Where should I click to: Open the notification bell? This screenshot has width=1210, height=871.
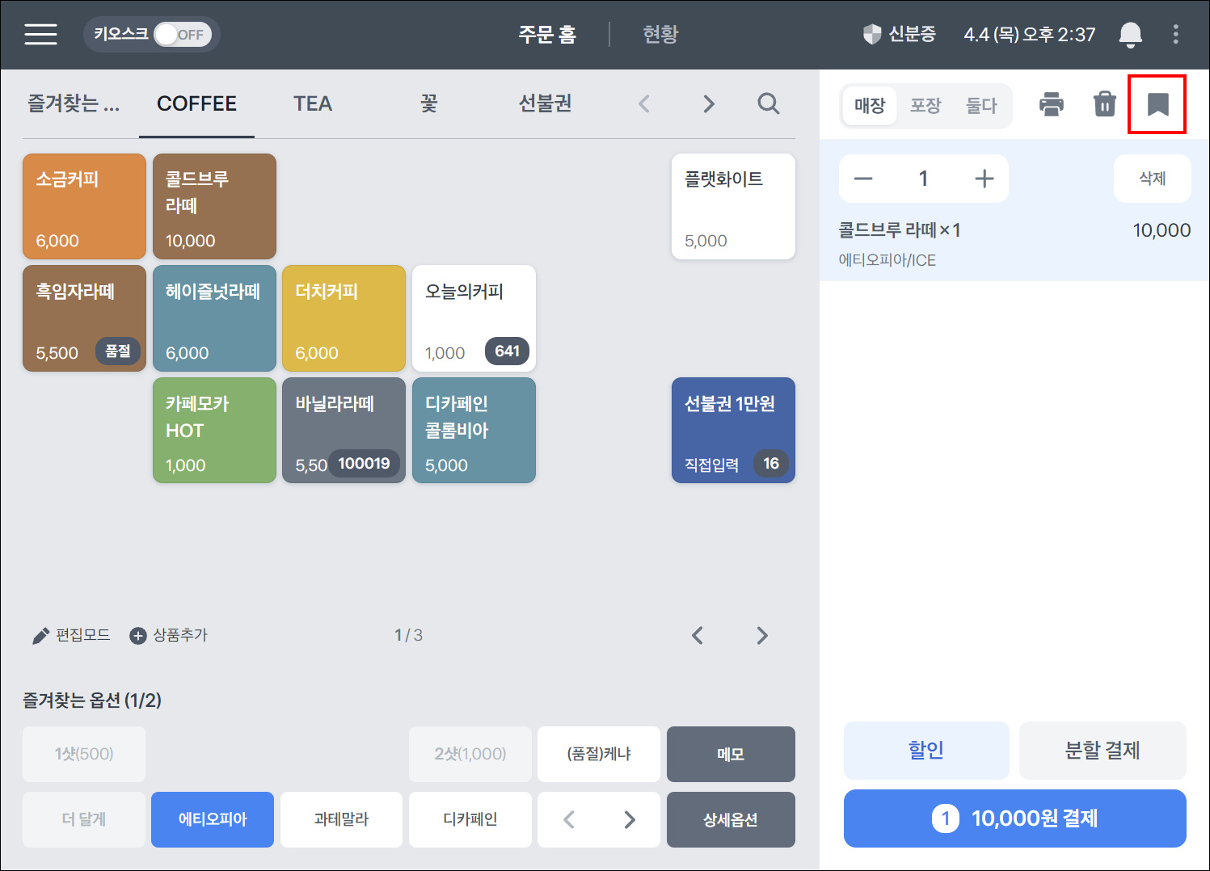click(x=1130, y=35)
